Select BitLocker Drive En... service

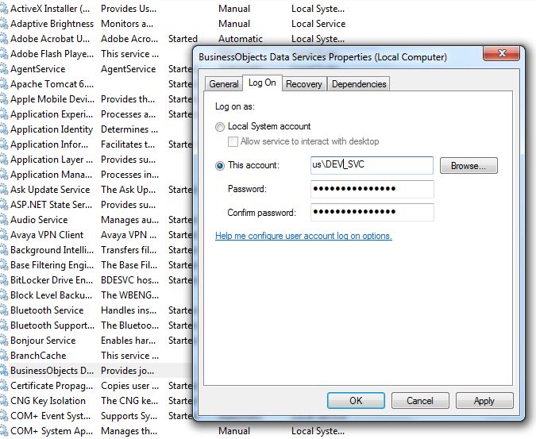(x=52, y=280)
